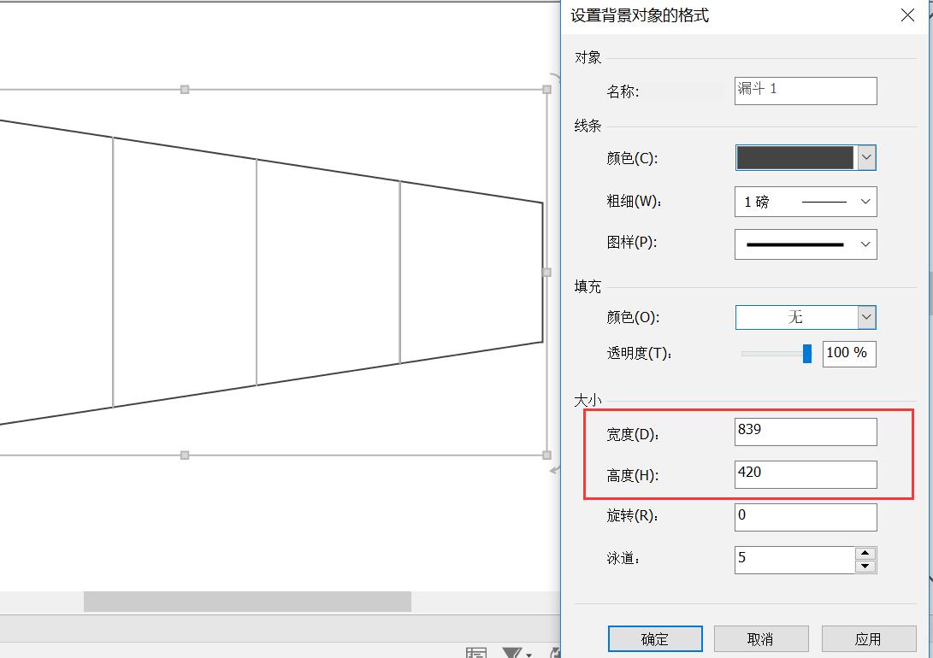Select the top-middle resize handle of the funnel
Viewport: 933px width, 658px height.
point(185,89)
